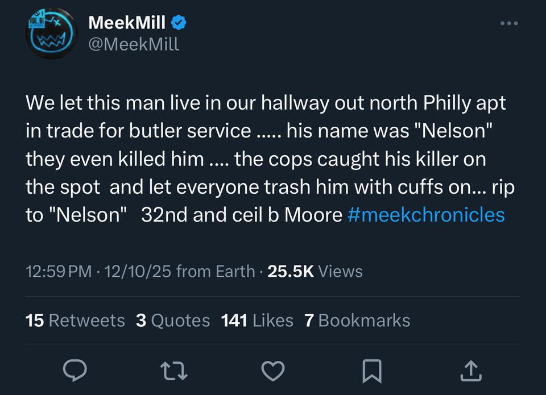
Task: Show the 15 Retweets list
Action: click(75, 321)
